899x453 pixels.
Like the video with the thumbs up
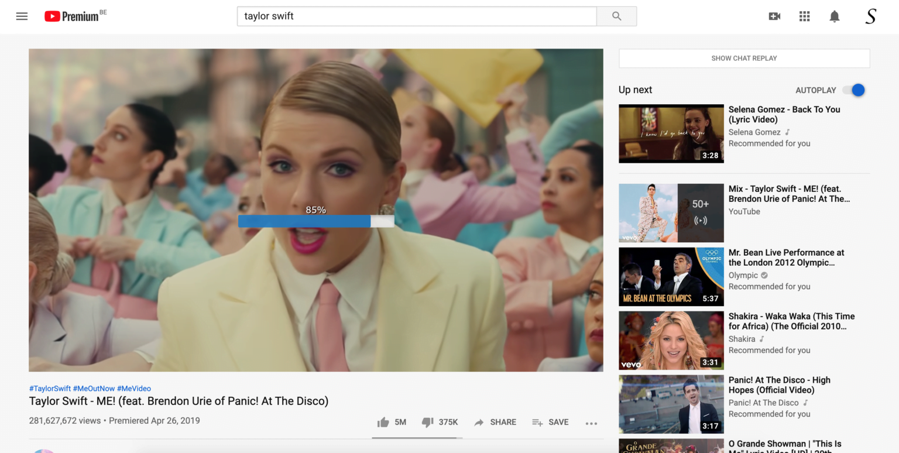383,421
